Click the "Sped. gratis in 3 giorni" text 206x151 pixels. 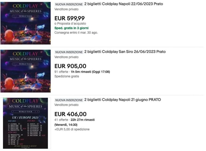pyautogui.click(x=71, y=28)
